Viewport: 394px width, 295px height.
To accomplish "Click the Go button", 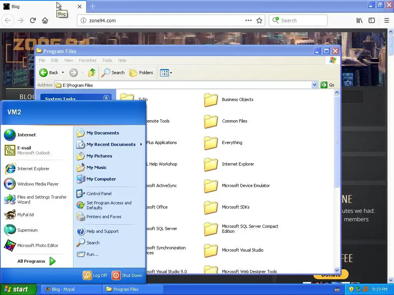I will click(327, 85).
